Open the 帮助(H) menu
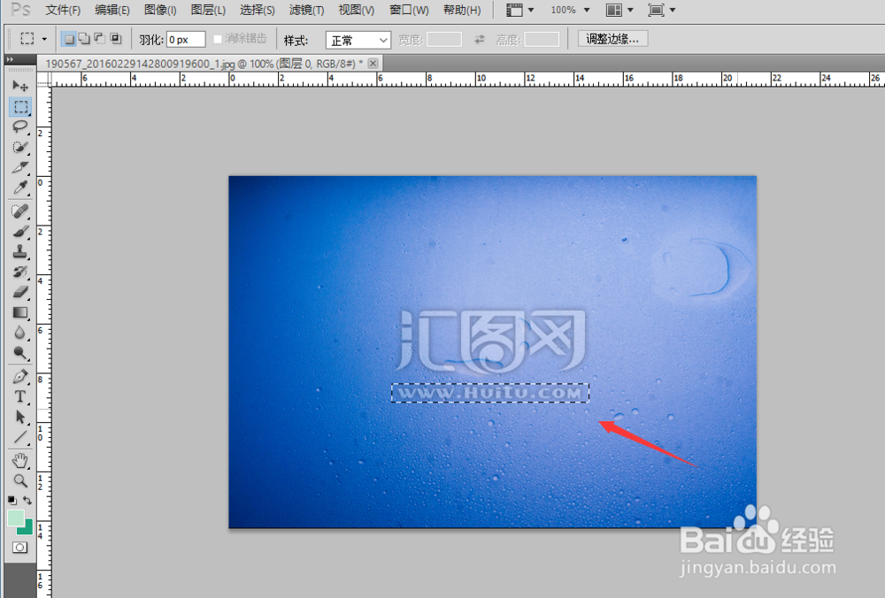 tap(462, 10)
